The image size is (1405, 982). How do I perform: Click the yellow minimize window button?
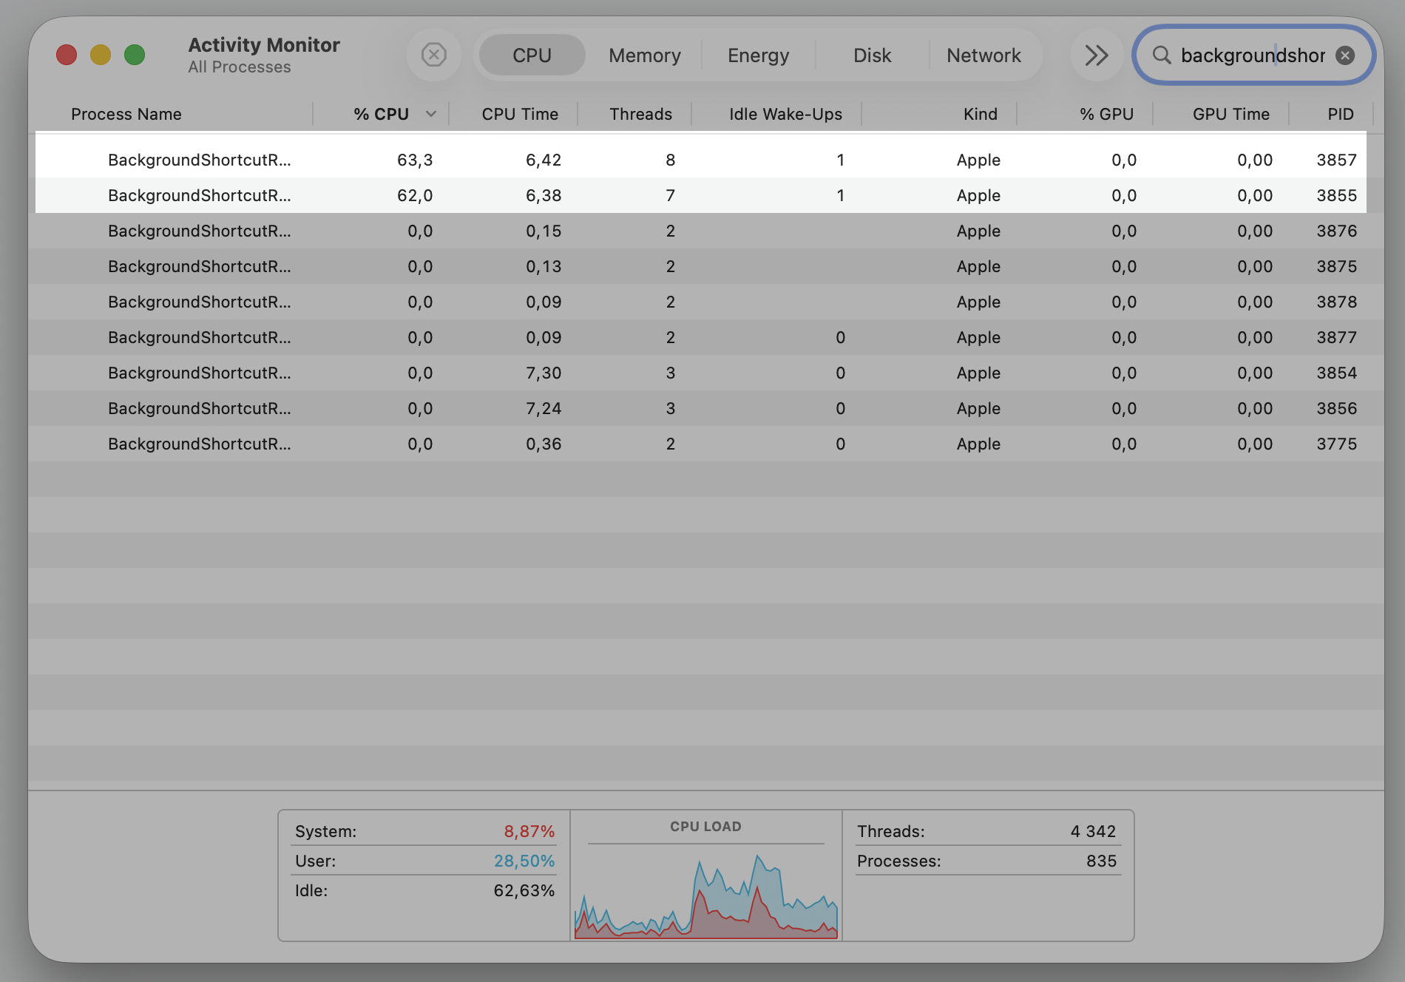101,55
